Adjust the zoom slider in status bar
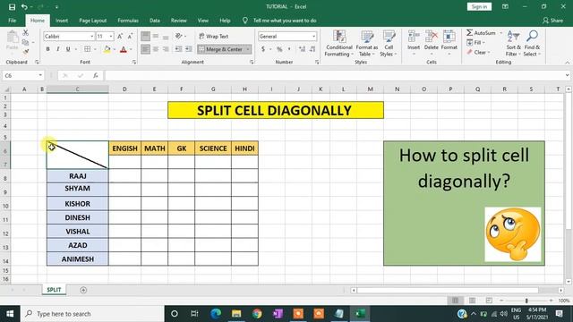Image resolution: width=573 pixels, height=322 pixels. click(526, 301)
